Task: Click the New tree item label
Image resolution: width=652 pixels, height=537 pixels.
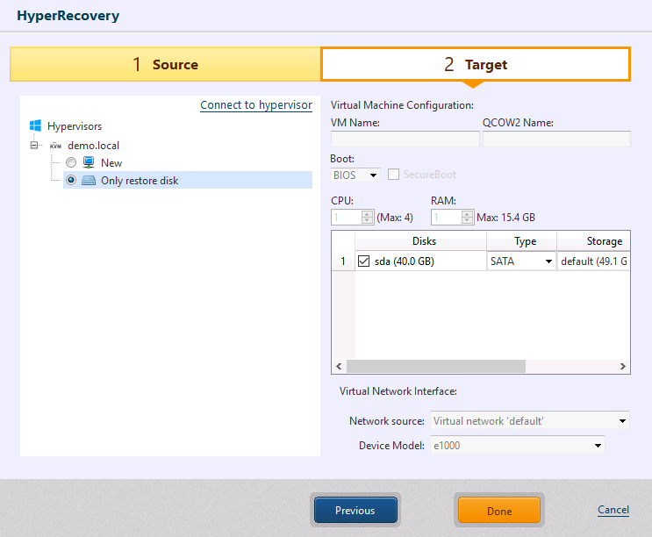Action: (111, 163)
